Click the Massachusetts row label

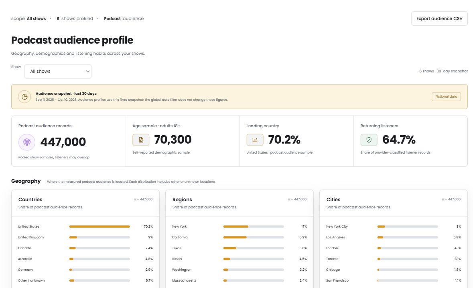tap(184, 280)
